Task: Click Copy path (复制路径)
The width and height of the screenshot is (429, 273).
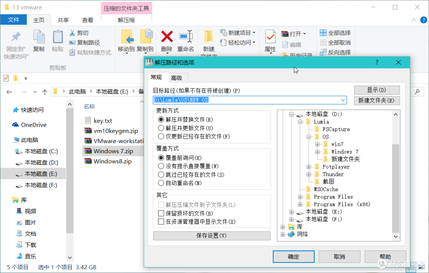Action: [x=84, y=42]
